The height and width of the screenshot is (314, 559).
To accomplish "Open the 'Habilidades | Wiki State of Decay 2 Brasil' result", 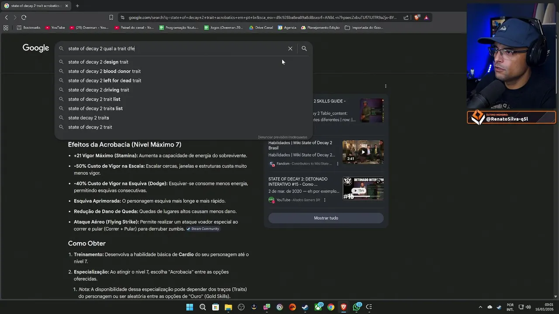I will 300,145.
